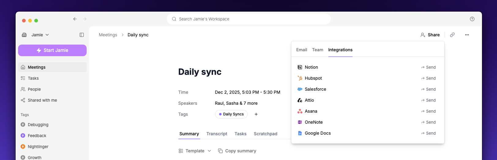Screen dimensions: 497x160
Task: Open the three-dot more options menu
Action: pos(467,35)
